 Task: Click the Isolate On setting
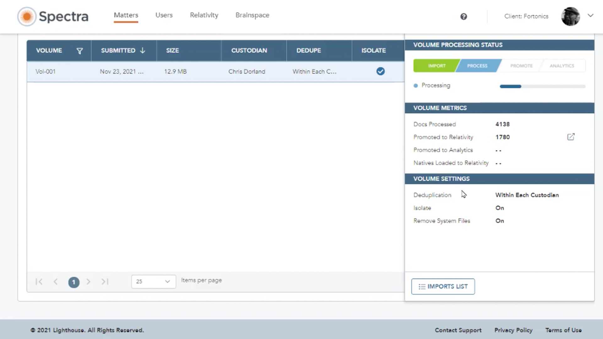(500, 208)
